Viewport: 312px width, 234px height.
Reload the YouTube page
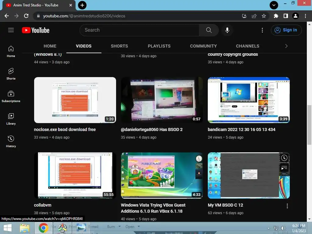pyautogui.click(x=26, y=16)
